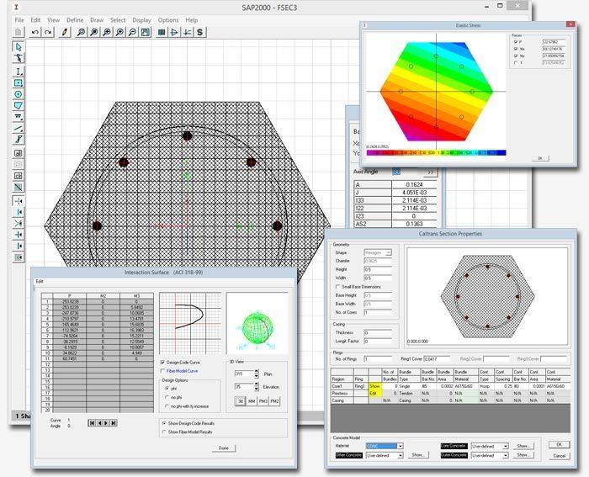The image size is (589, 477).
Task: Select the draw rectangle shape tool
Action: tap(19, 83)
